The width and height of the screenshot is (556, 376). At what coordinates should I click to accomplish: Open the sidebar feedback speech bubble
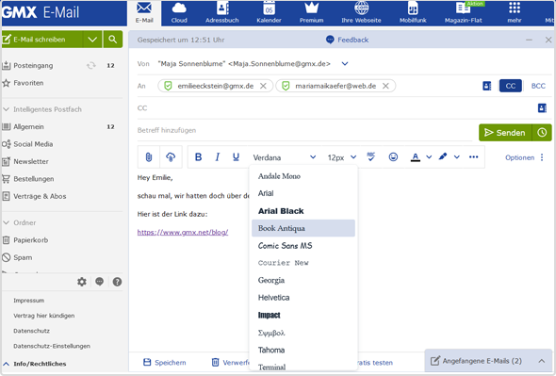coord(99,282)
